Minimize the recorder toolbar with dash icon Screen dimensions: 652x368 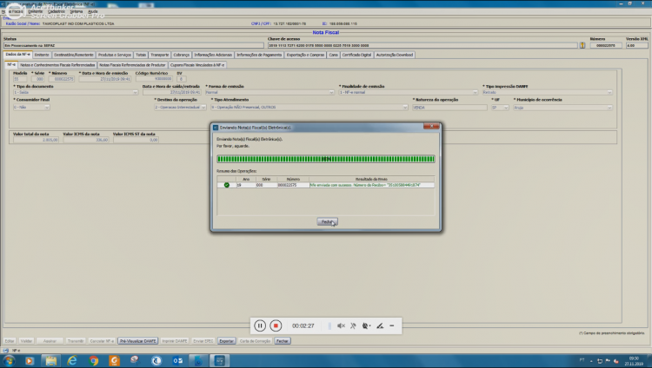tap(392, 326)
